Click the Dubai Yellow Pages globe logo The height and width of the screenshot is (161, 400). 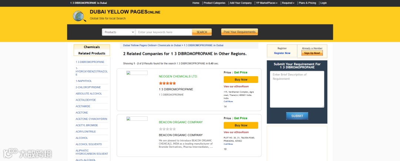pos(79,16)
